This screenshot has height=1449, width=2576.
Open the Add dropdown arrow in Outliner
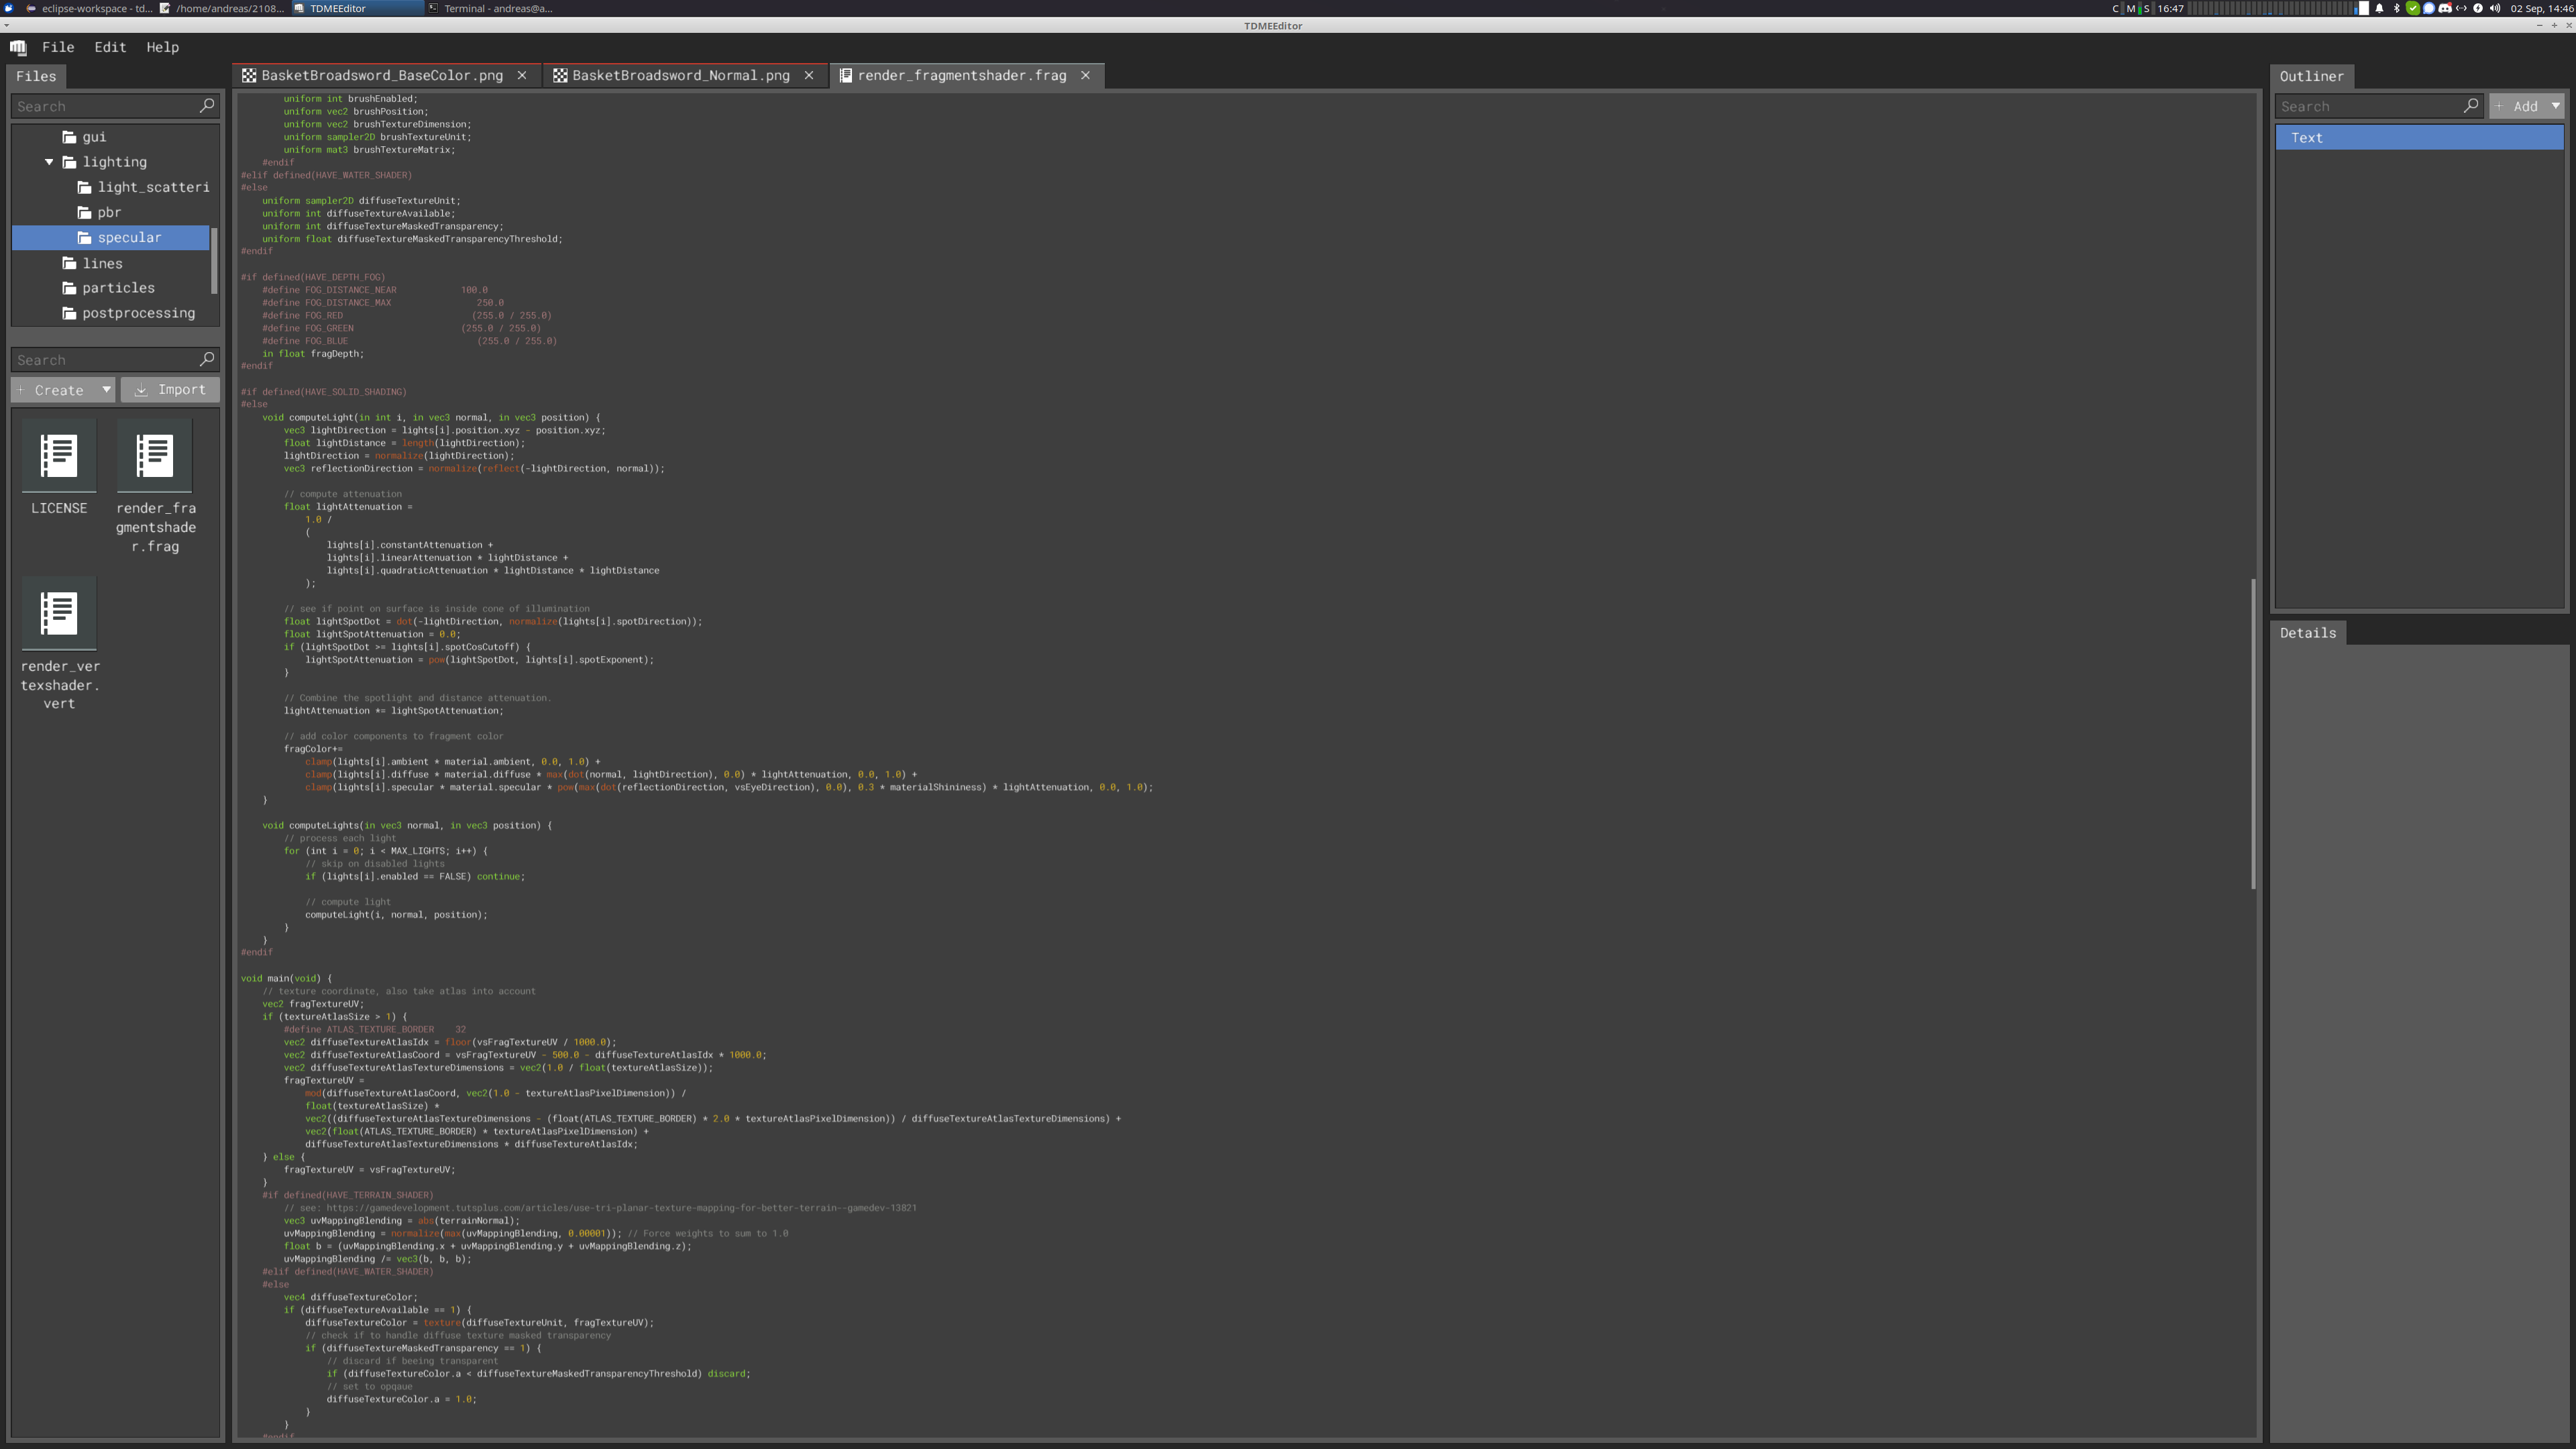2555,106
